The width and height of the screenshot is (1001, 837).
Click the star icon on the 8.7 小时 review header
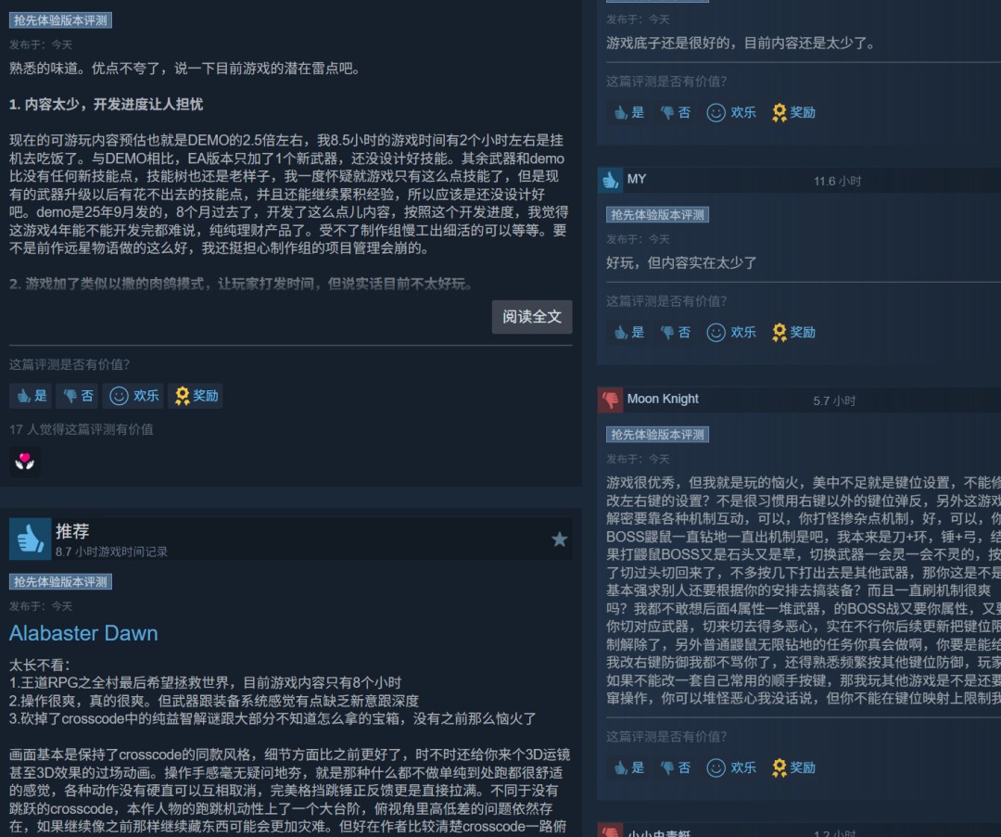[x=559, y=539]
